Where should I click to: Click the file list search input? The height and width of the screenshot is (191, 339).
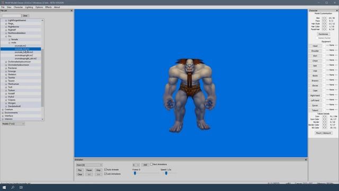pyautogui.click(x=12, y=15)
